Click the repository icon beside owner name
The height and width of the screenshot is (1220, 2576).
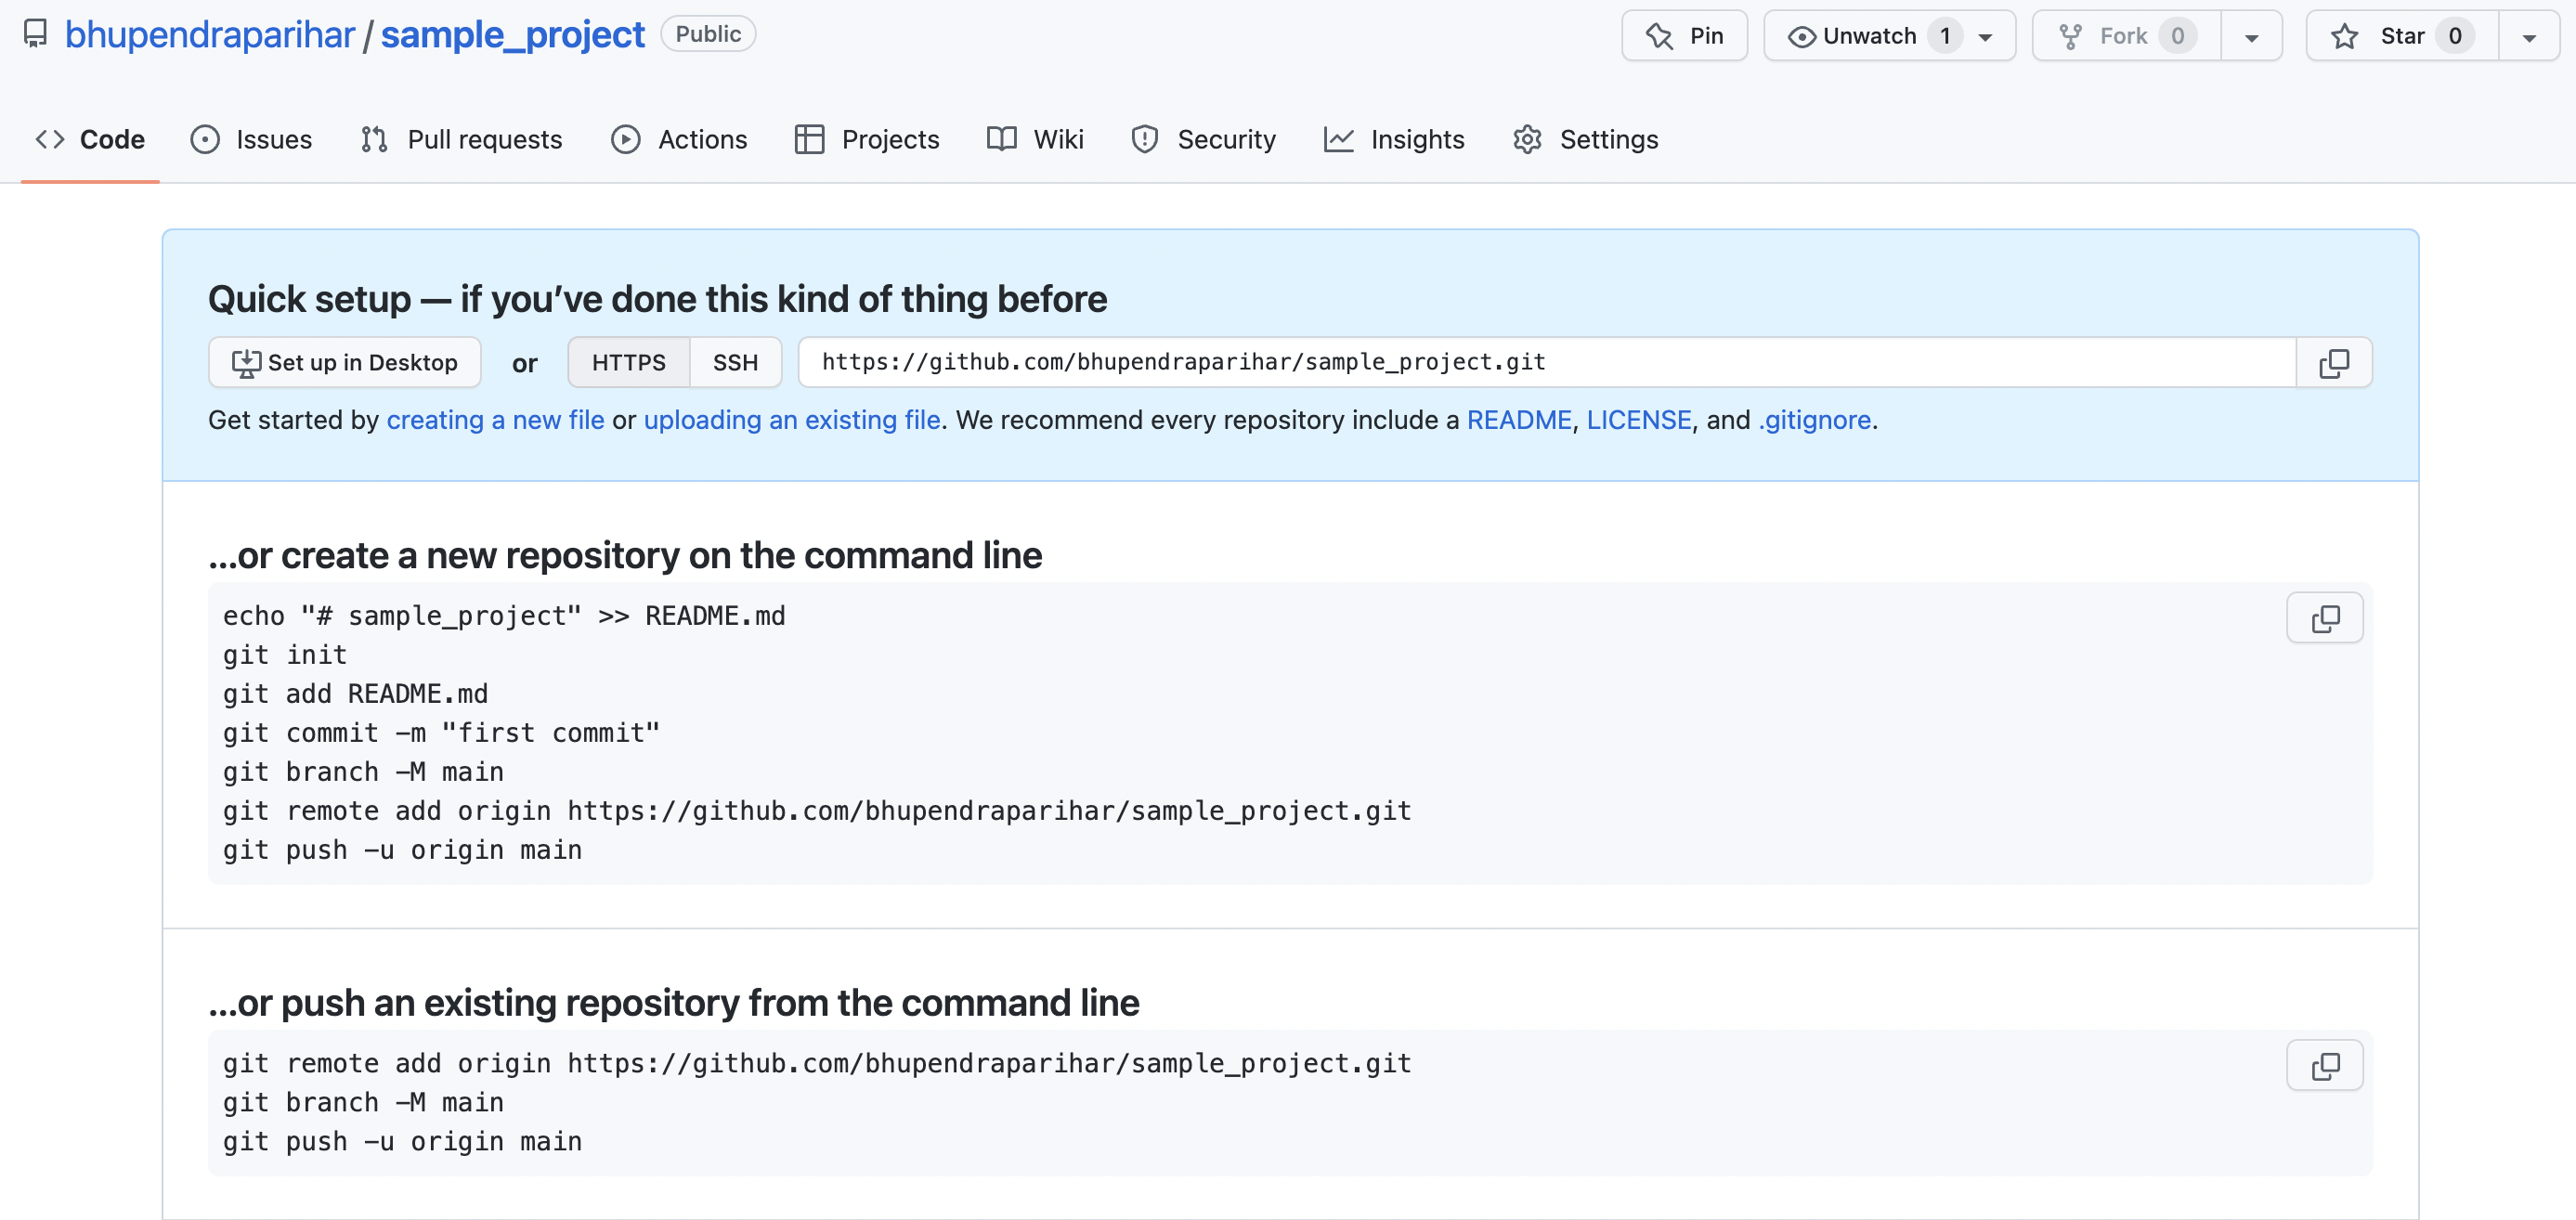click(36, 35)
